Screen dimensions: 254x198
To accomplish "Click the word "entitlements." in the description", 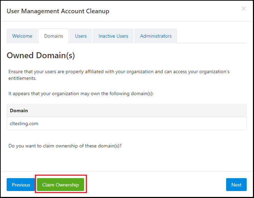I will (22, 78).
